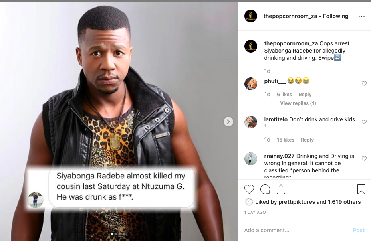Click the Post comment button
Image resolution: width=371 pixels, height=241 pixels.
coord(359,230)
